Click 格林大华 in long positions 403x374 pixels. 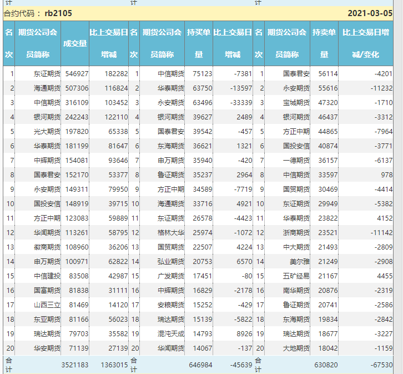click(171, 232)
